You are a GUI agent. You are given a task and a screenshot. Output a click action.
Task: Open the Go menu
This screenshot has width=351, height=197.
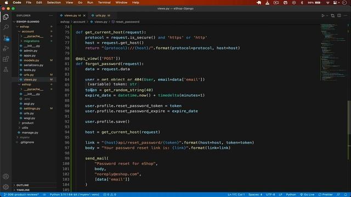coord(80,3)
